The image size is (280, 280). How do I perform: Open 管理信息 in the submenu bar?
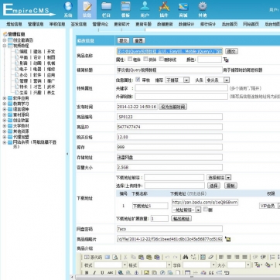[36, 24]
